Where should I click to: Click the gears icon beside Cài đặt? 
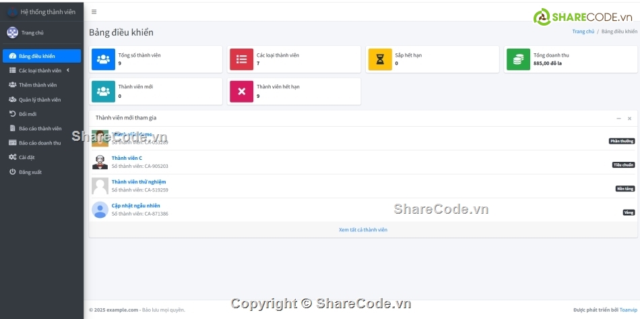[x=13, y=157]
